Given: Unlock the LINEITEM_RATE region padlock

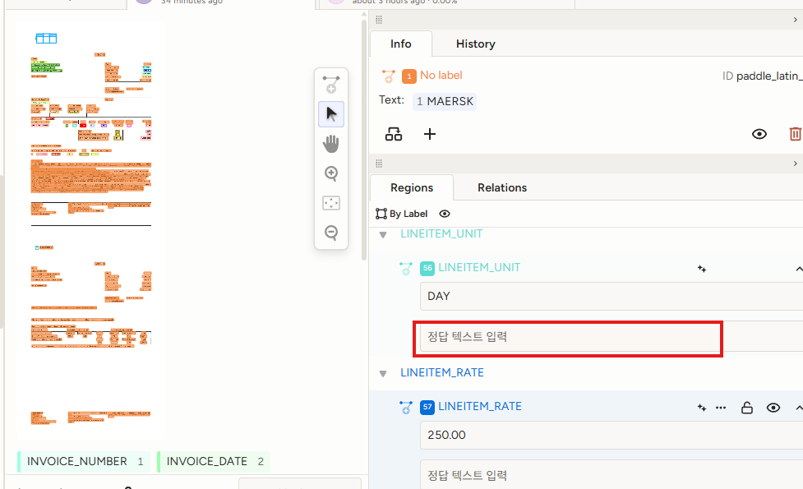Looking at the screenshot, I should (747, 407).
